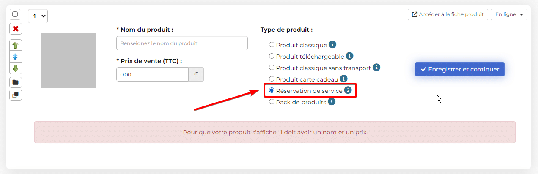Open Accéder à la fiche produit link
This screenshot has width=538, height=174.
pos(448,14)
